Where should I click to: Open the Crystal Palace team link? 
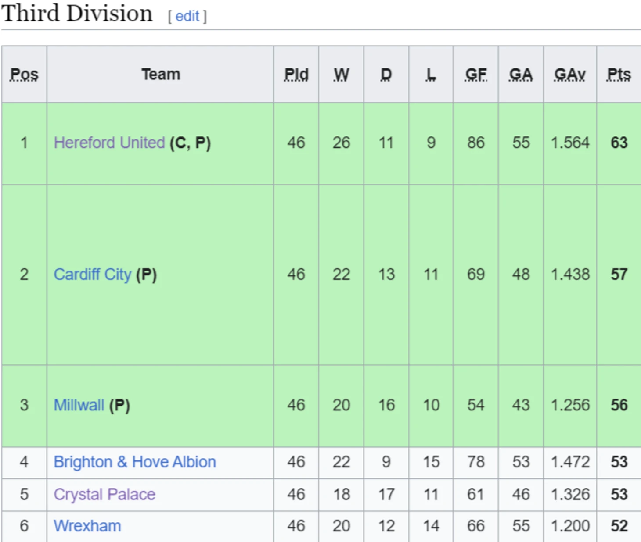click(x=104, y=495)
